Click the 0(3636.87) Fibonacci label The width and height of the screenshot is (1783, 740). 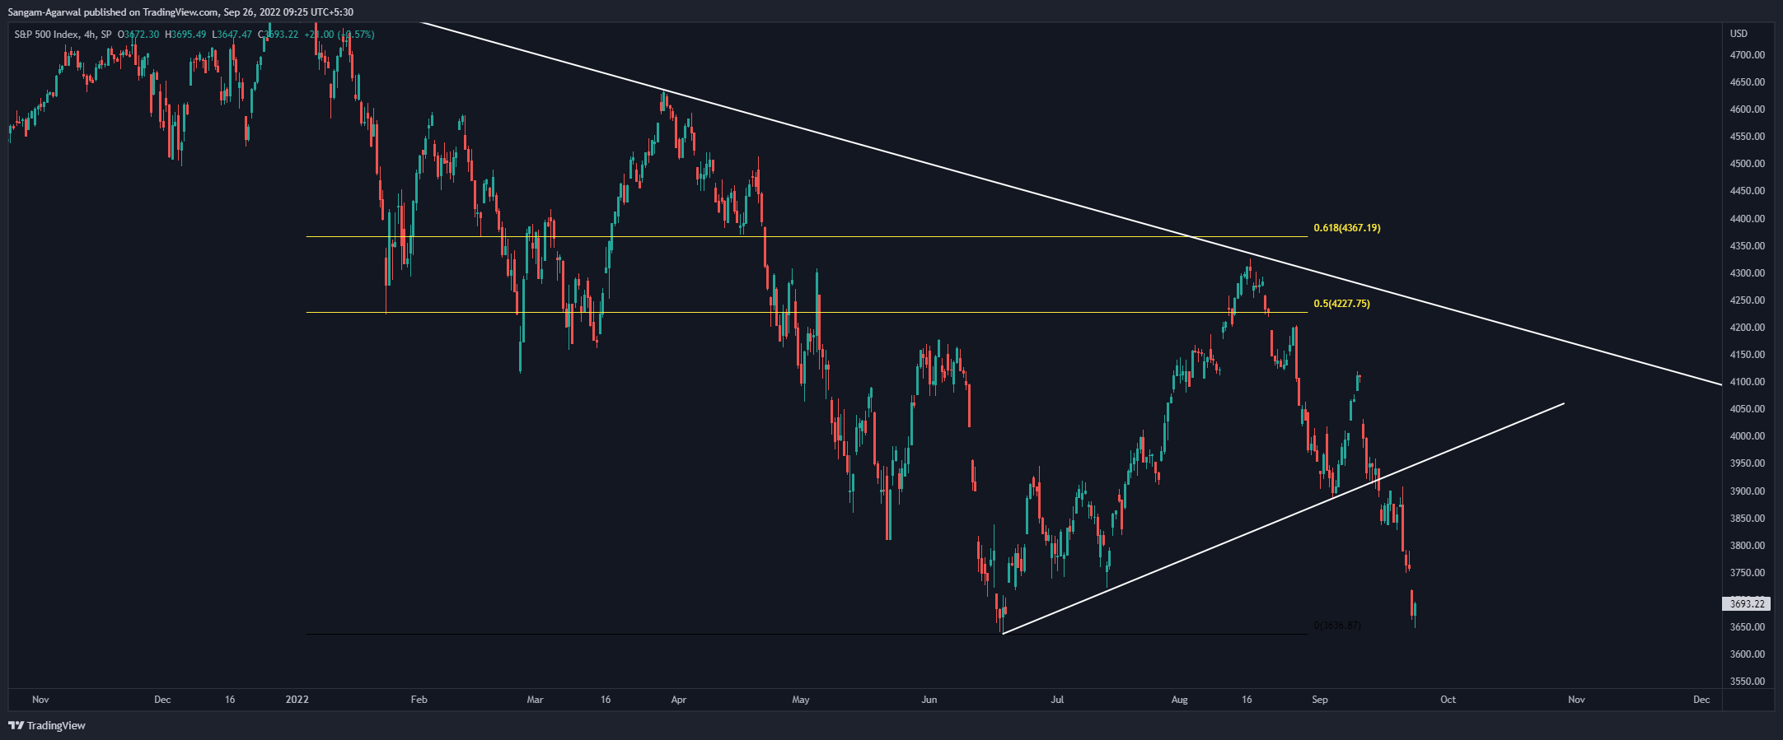(1337, 626)
